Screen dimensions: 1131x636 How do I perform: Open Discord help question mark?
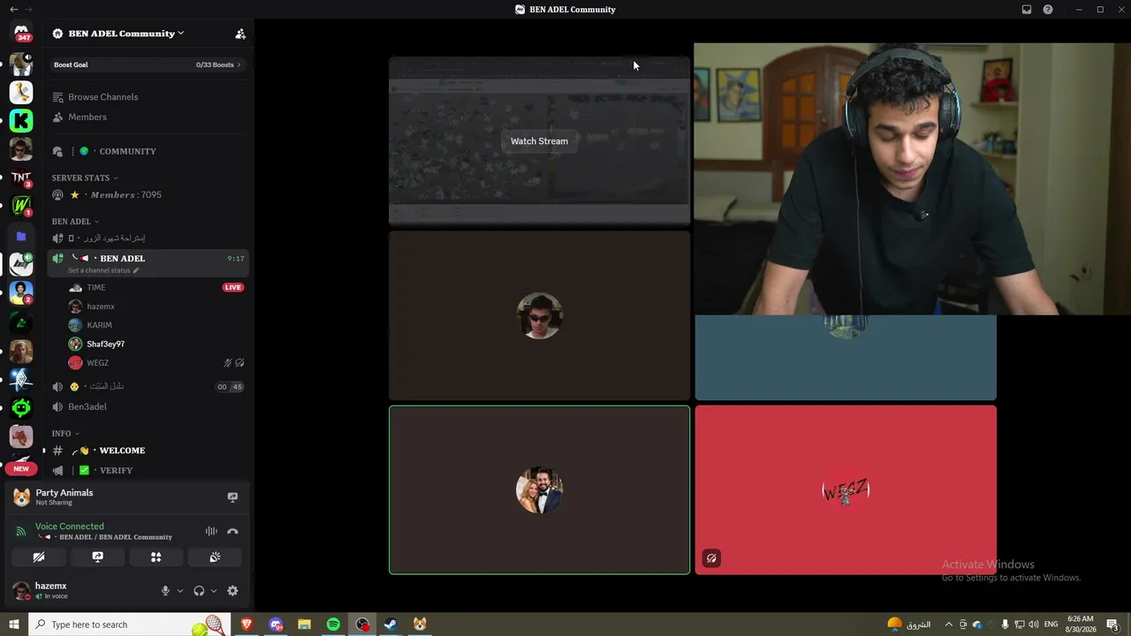[1048, 10]
